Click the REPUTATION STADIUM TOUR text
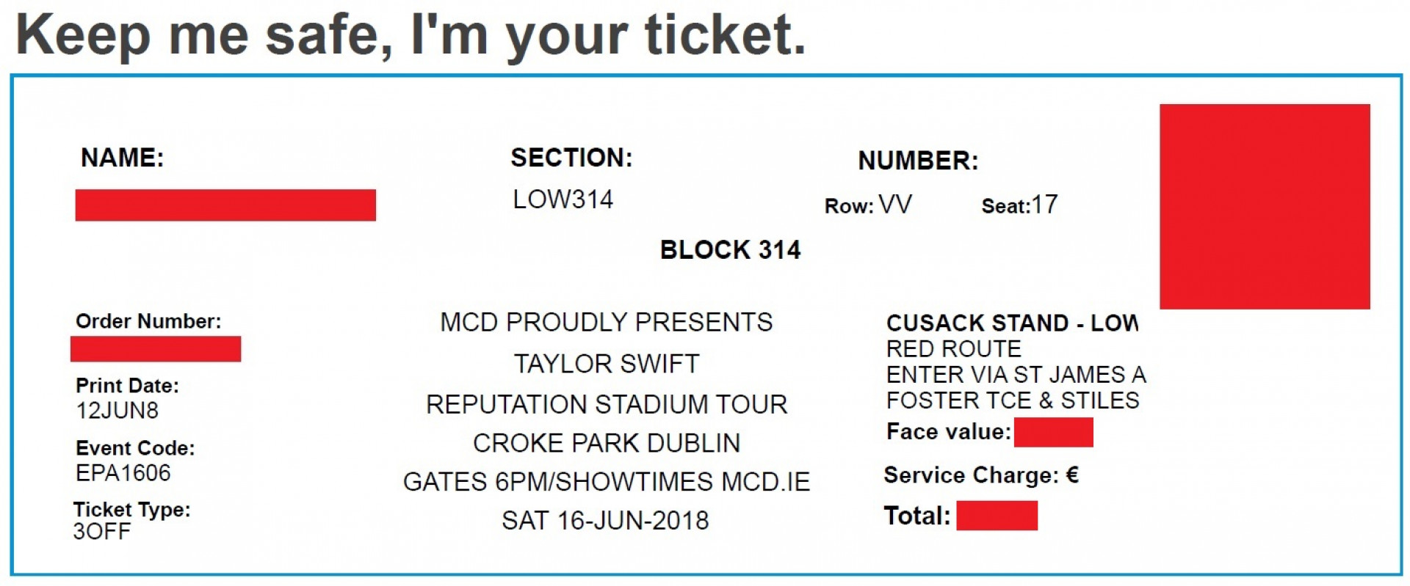1410x586 pixels. [x=607, y=404]
